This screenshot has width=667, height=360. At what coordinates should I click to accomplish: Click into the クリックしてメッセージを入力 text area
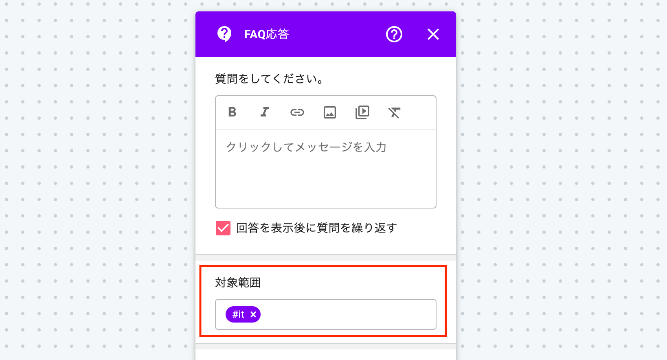point(326,169)
